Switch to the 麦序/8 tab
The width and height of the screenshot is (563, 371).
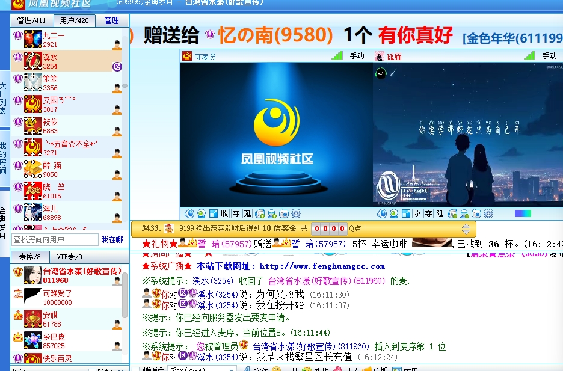point(30,257)
